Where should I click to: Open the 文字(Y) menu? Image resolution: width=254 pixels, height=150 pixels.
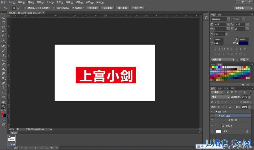coord(50,3)
